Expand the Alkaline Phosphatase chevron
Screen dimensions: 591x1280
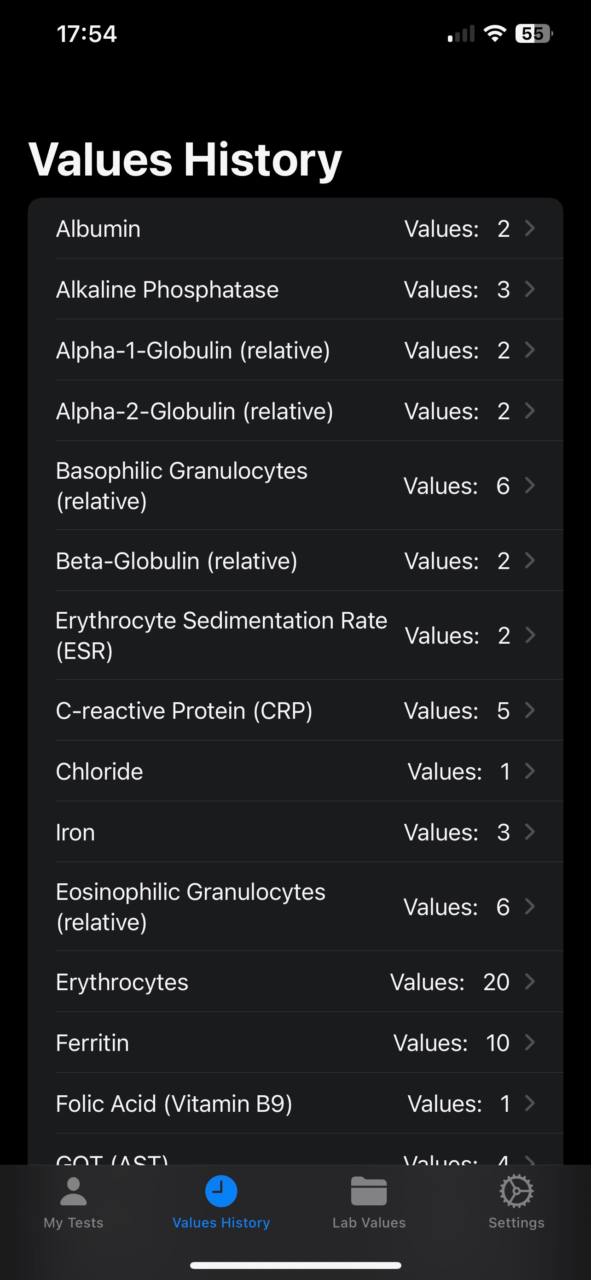(530, 289)
